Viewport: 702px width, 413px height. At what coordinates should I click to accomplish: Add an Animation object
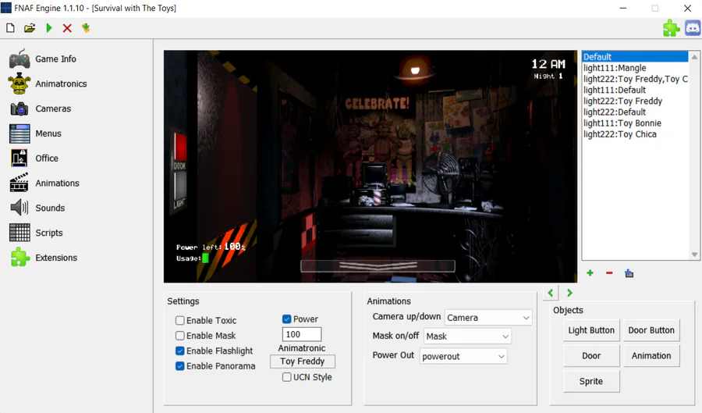click(651, 356)
